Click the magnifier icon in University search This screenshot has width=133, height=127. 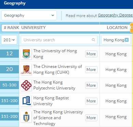tap(93, 40)
